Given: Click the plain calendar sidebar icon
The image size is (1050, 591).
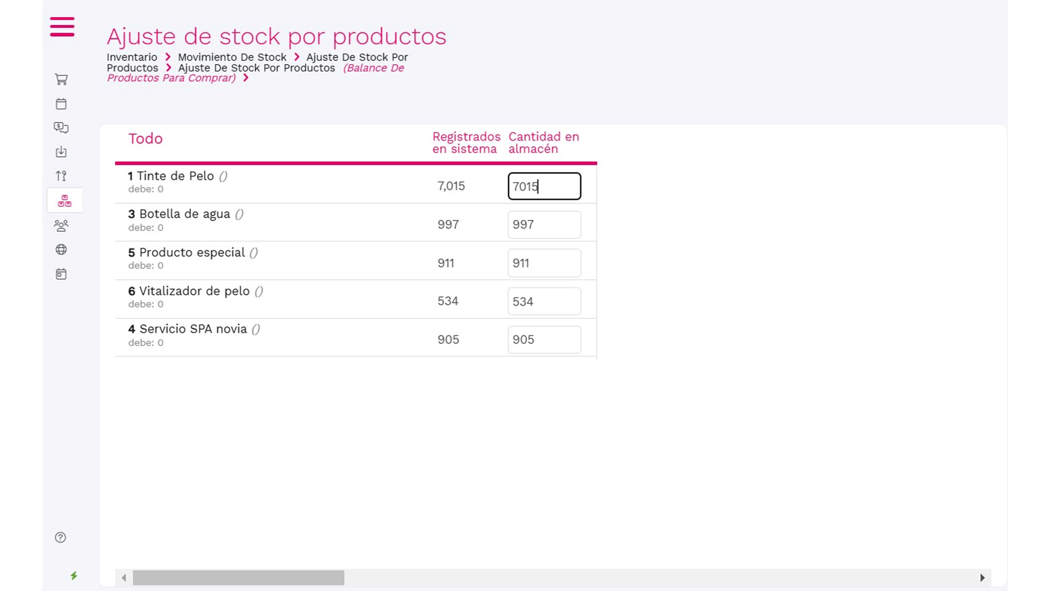Looking at the screenshot, I should (61, 103).
